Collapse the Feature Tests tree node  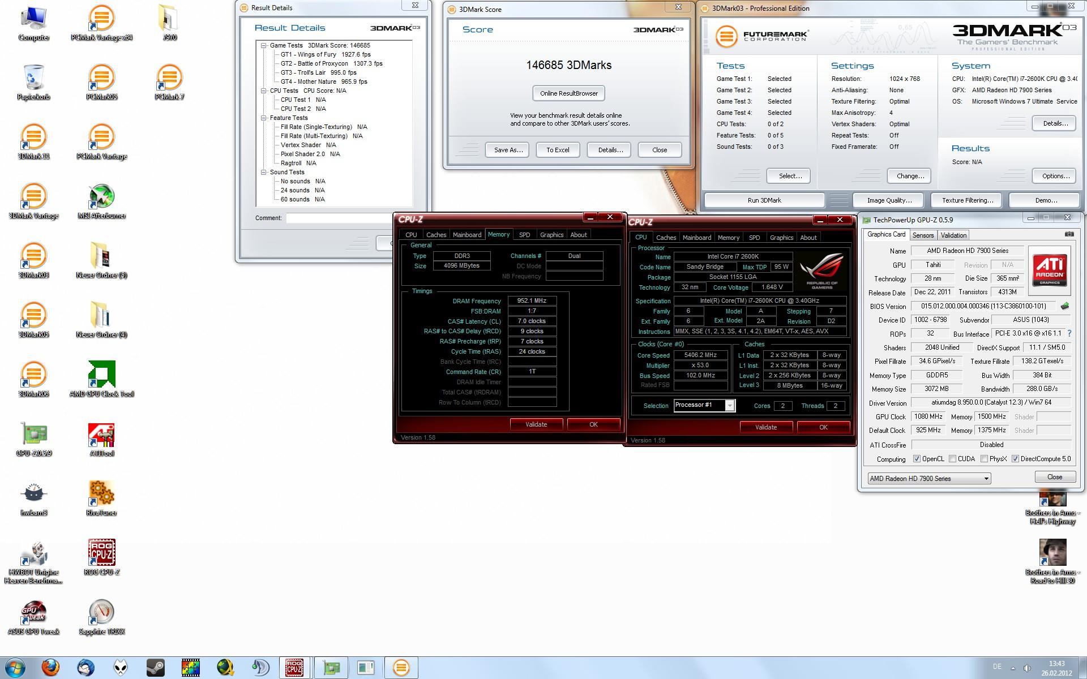pyautogui.click(x=264, y=118)
